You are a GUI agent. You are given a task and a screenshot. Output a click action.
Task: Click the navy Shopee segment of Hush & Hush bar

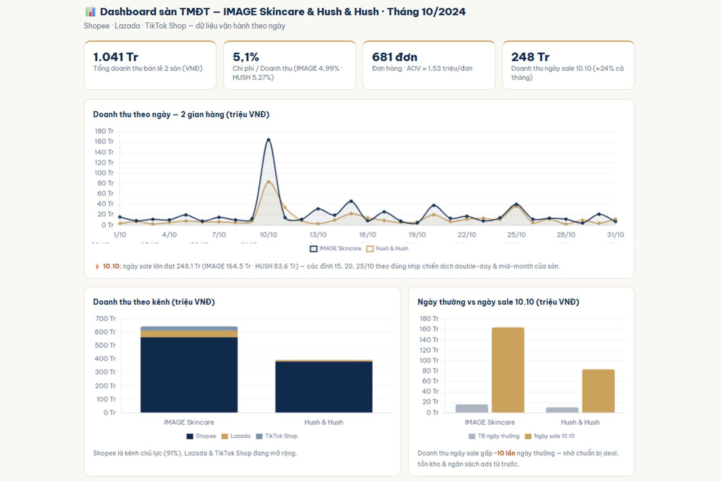tap(324, 387)
